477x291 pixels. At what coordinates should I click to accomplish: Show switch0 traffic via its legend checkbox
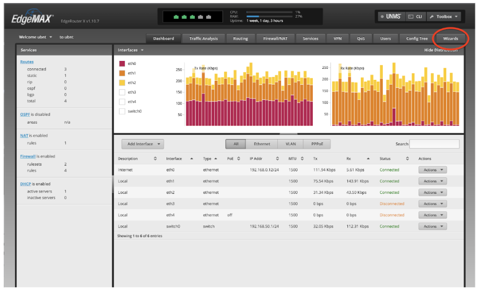point(122,111)
